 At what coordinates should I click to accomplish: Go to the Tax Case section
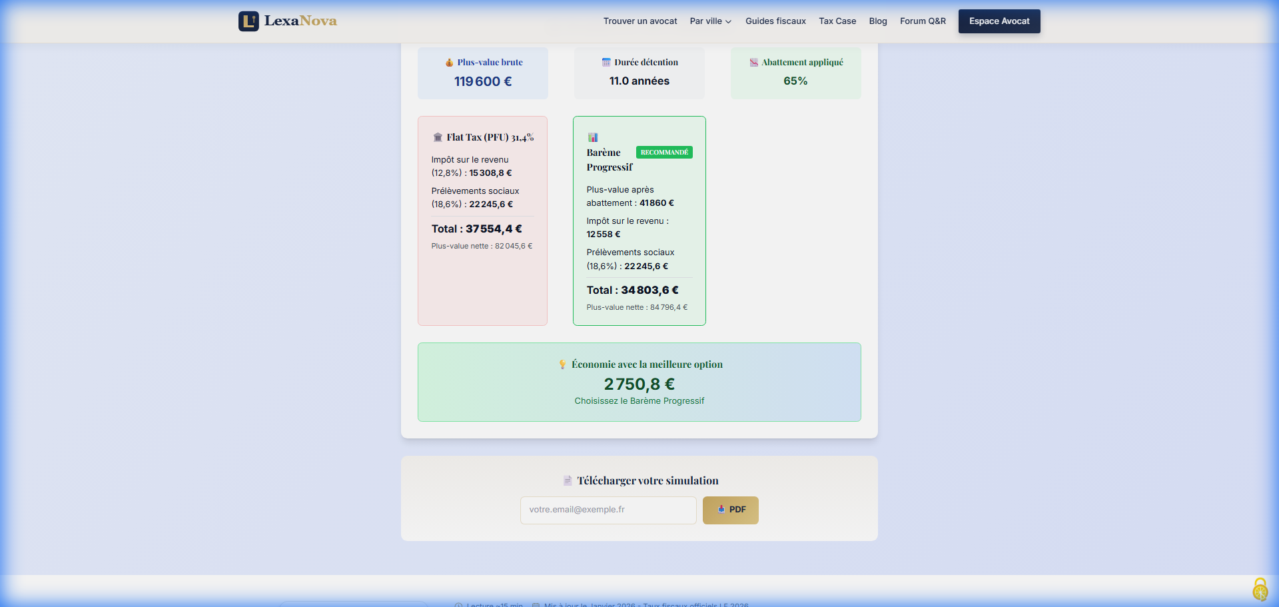coord(837,21)
